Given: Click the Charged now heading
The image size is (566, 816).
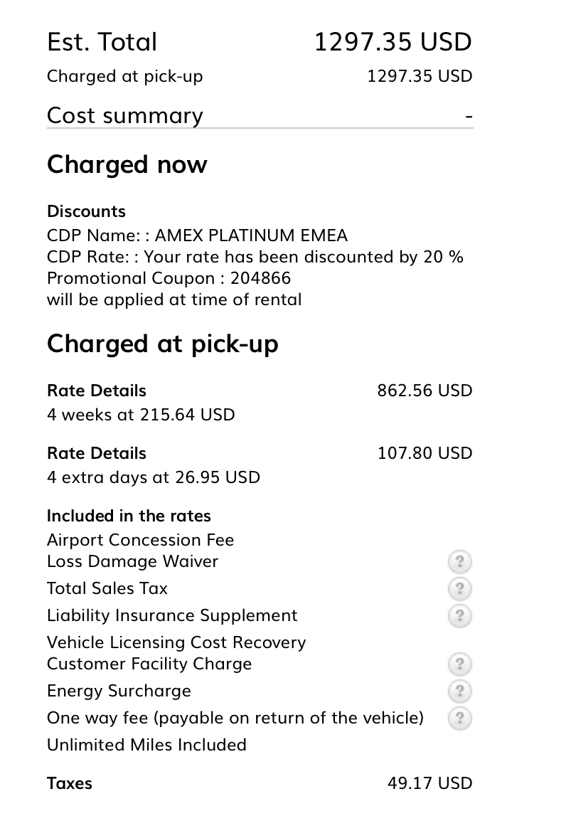Looking at the screenshot, I should point(127,164).
